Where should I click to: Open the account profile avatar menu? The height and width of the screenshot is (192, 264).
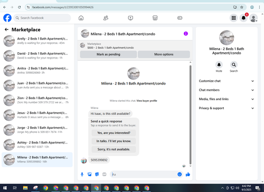coord(253,18)
